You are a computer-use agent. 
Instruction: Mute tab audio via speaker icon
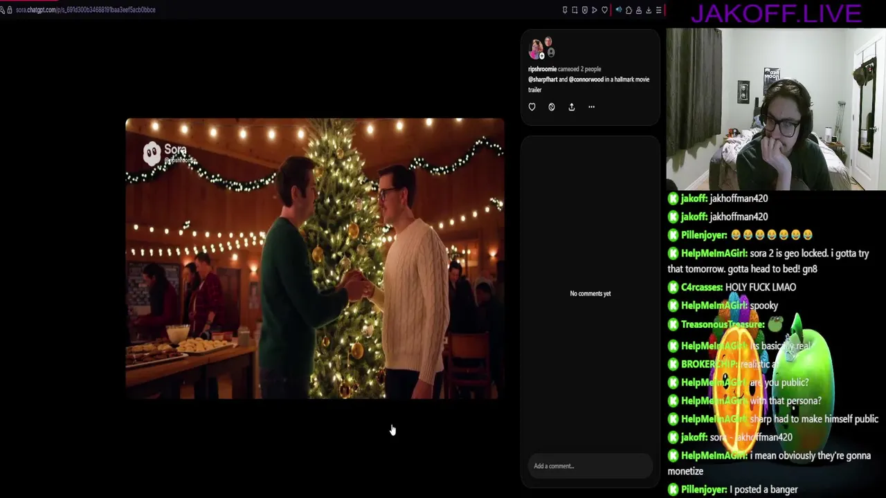pos(619,10)
